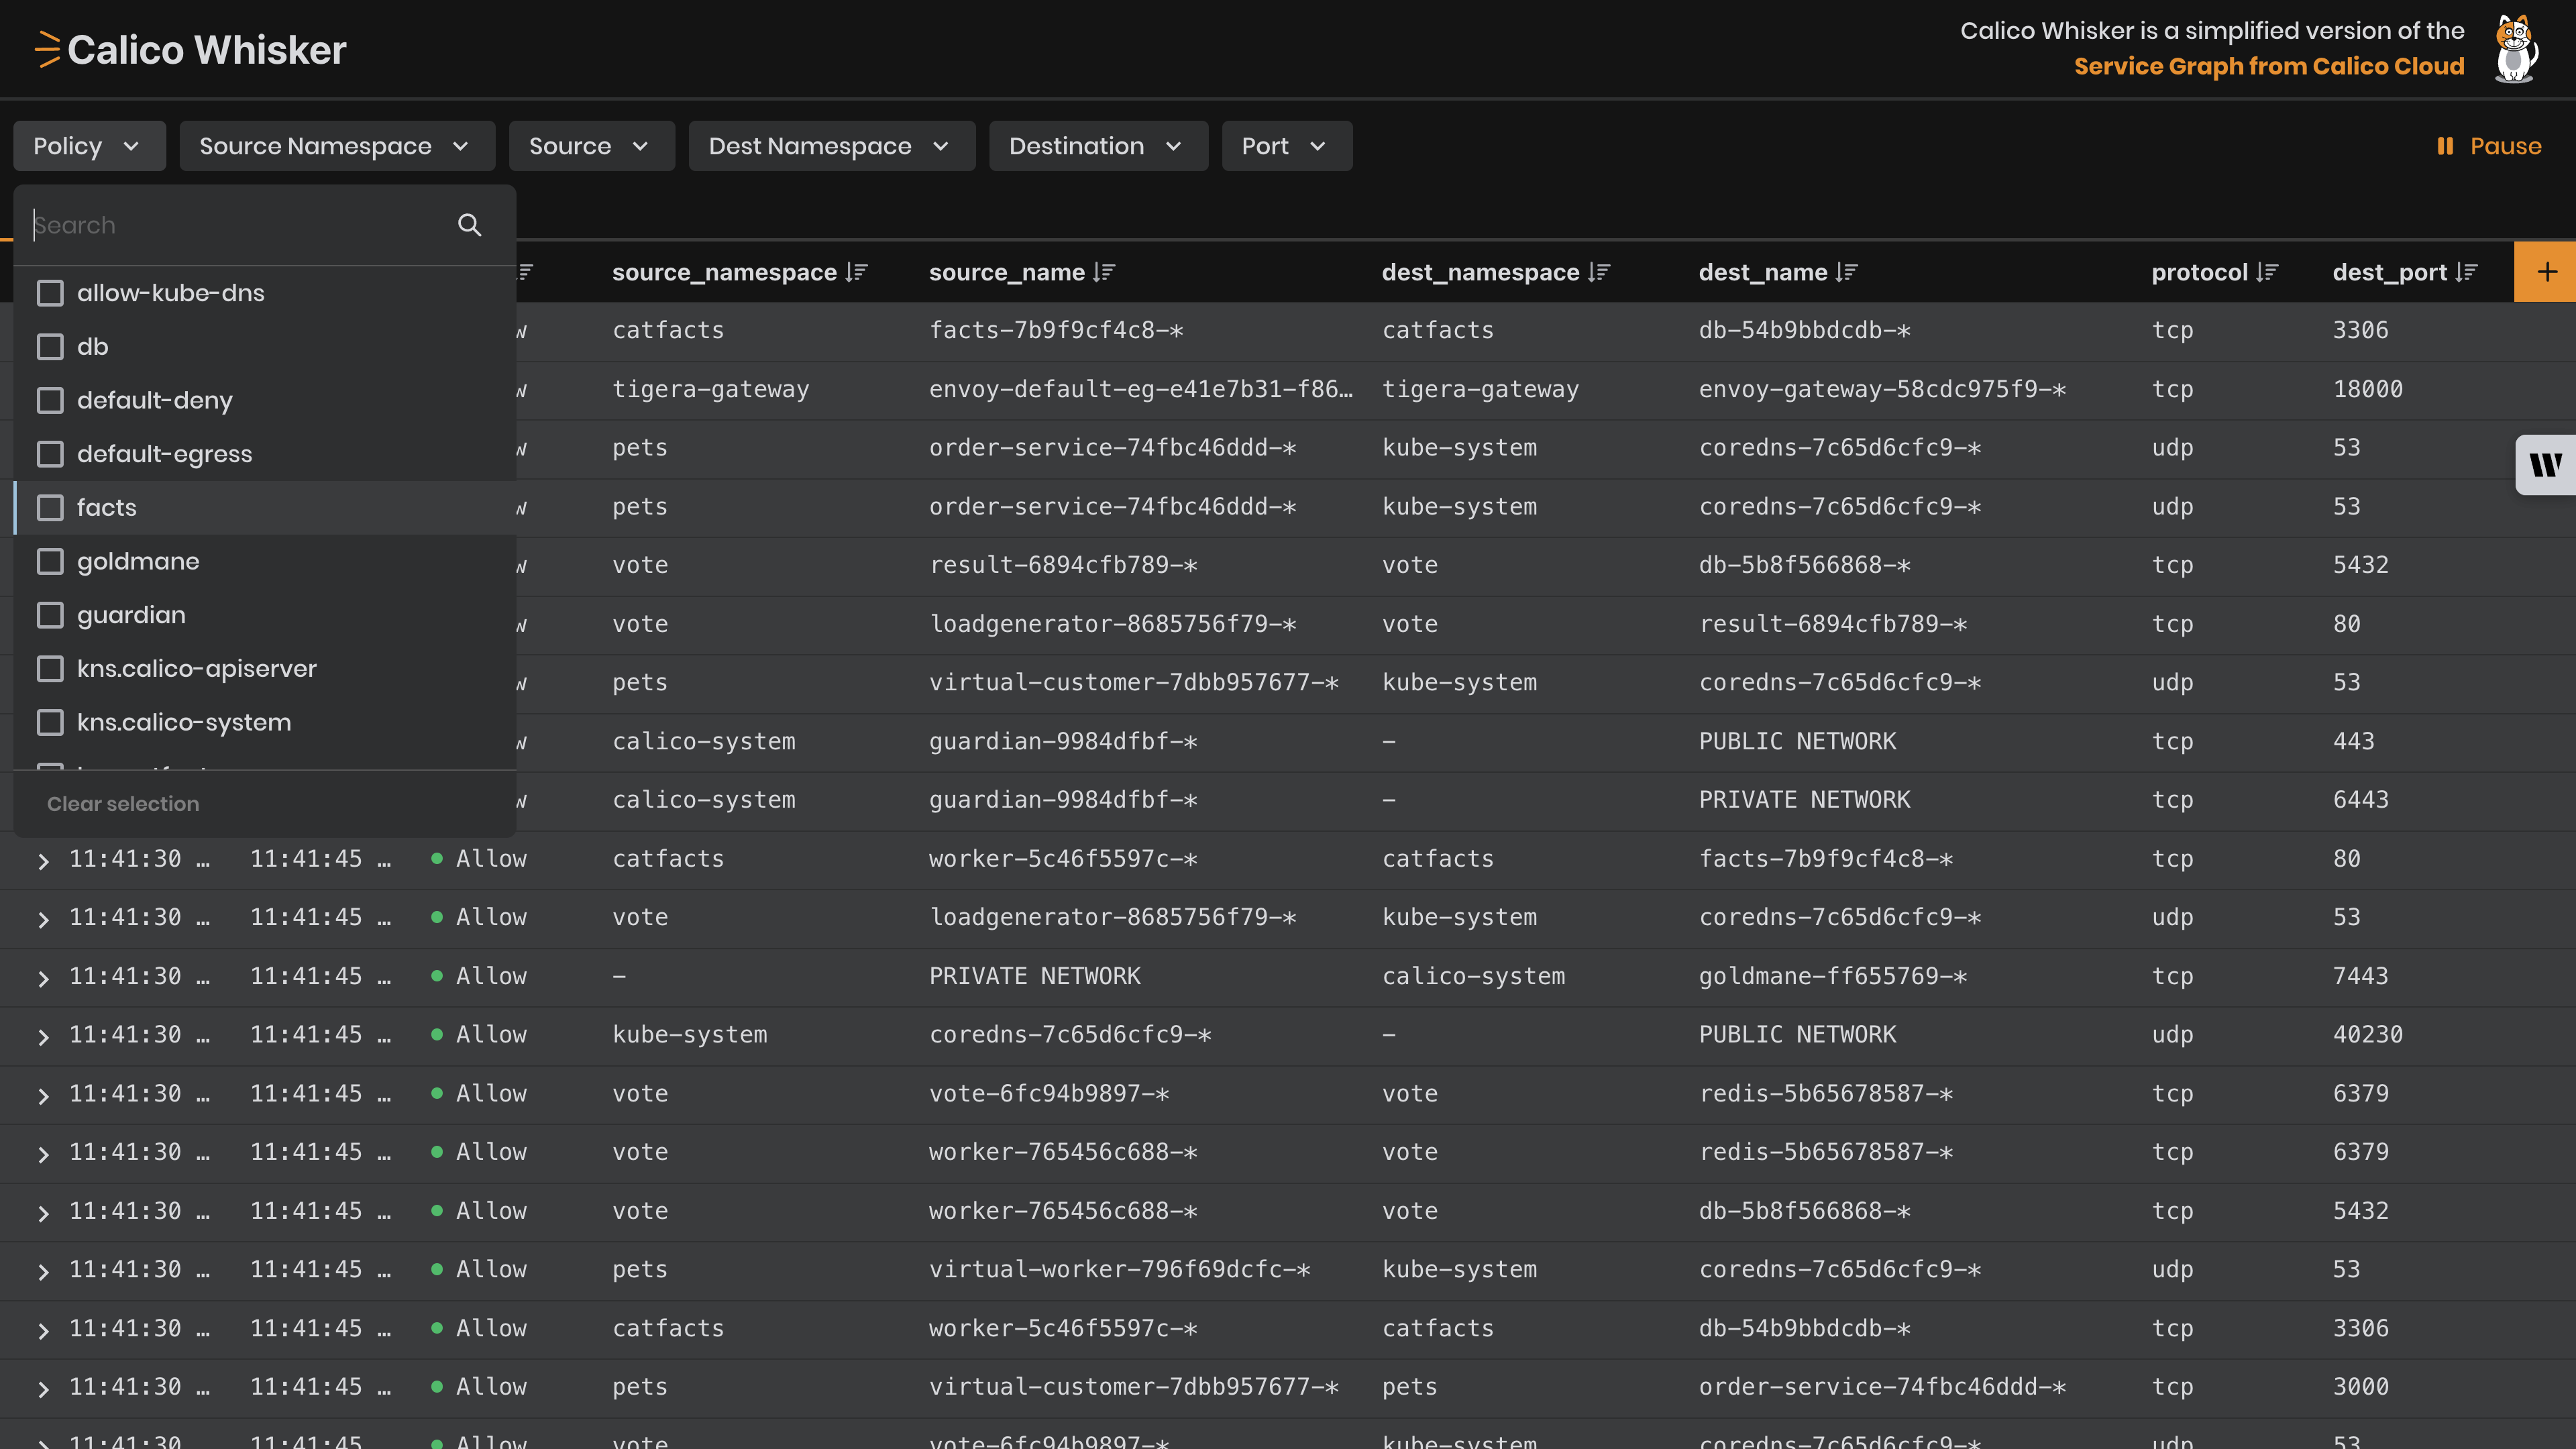Click the PRIVATE NETWORK dest_name cell
This screenshot has height=1449, width=2576.
pos(1804,800)
